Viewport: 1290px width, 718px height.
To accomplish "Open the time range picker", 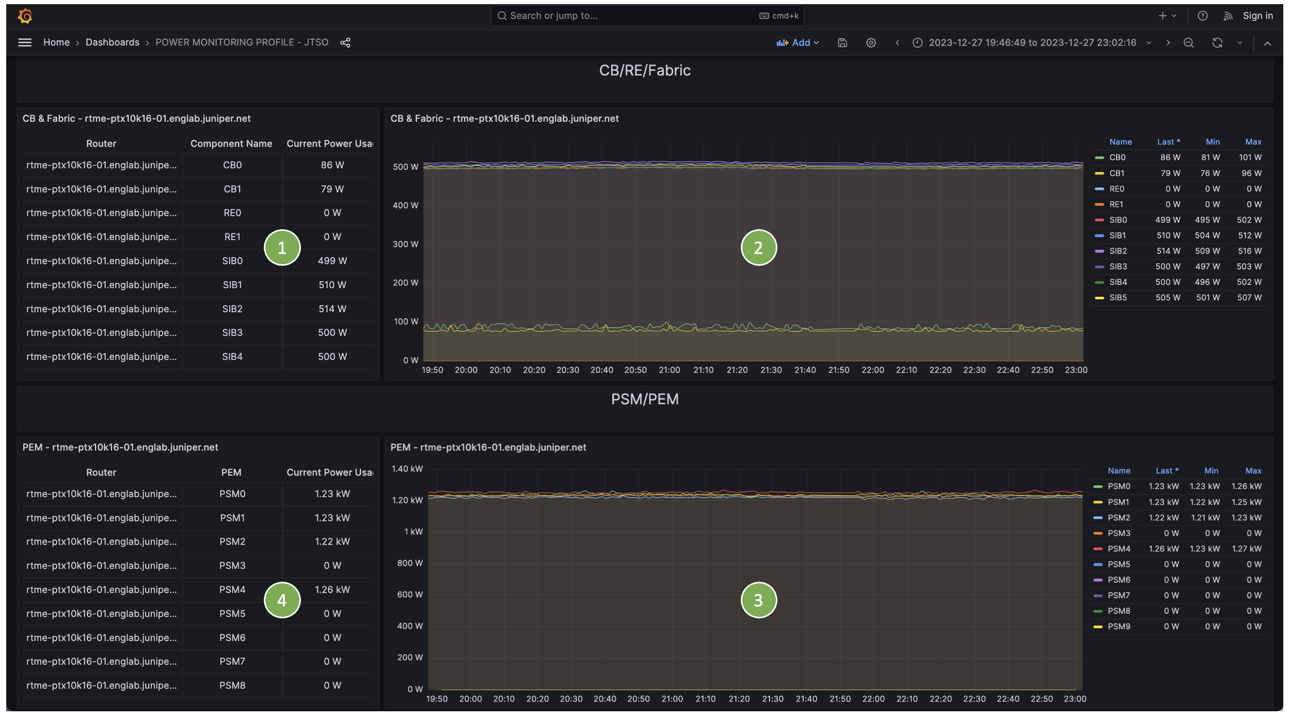I will click(x=1031, y=42).
